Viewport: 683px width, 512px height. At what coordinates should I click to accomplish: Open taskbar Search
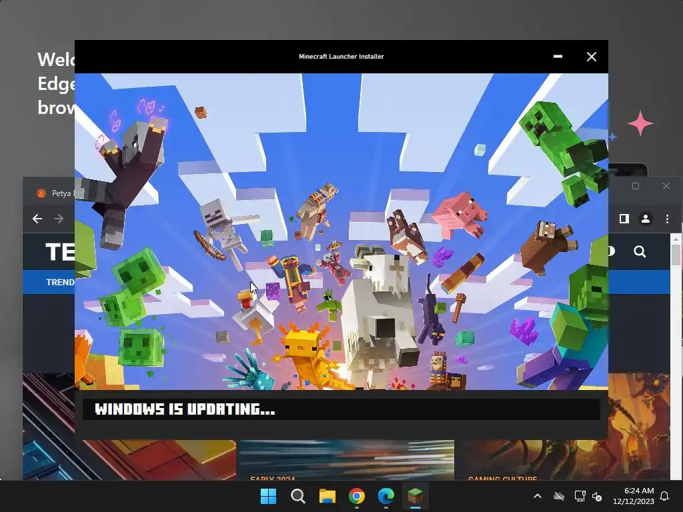298,496
